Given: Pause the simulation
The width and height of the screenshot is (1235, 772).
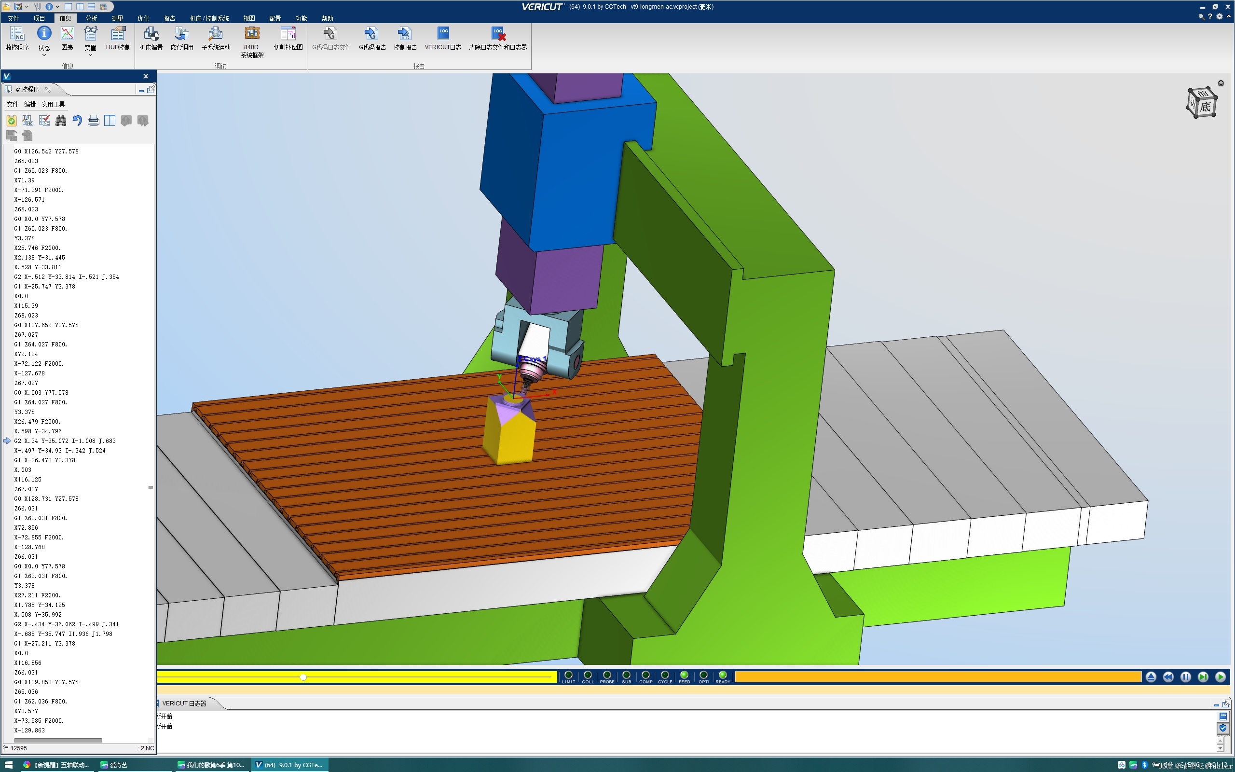Looking at the screenshot, I should pyautogui.click(x=1185, y=677).
